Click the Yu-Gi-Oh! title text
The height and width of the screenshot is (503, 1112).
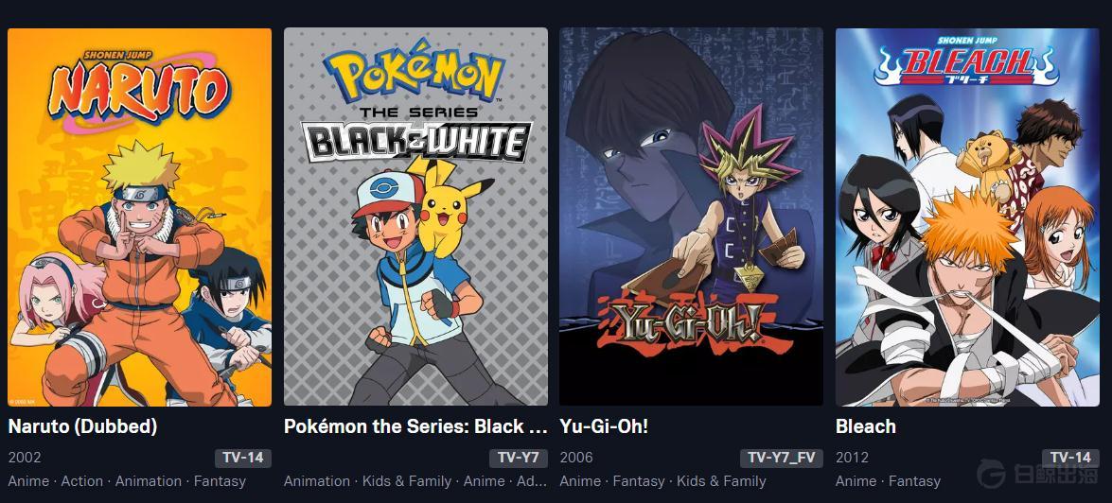click(x=604, y=426)
